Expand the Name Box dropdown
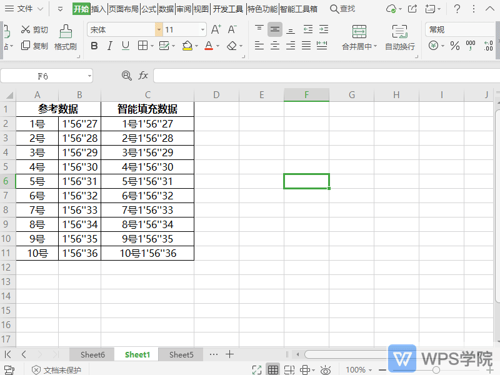The image size is (500, 375). [89, 76]
